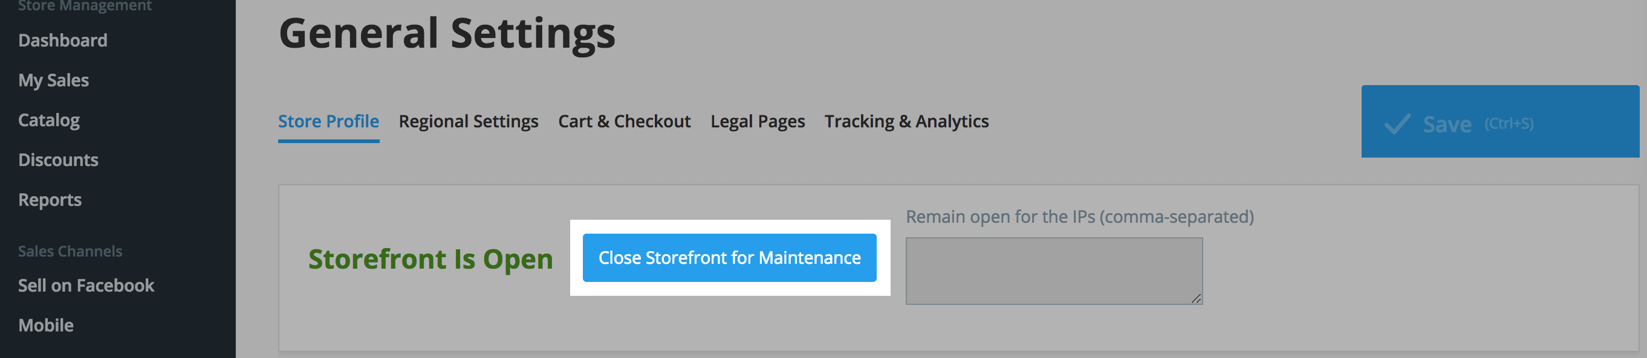Click Close Storefront for Maintenance button
The width and height of the screenshot is (1647, 358).
(x=730, y=258)
